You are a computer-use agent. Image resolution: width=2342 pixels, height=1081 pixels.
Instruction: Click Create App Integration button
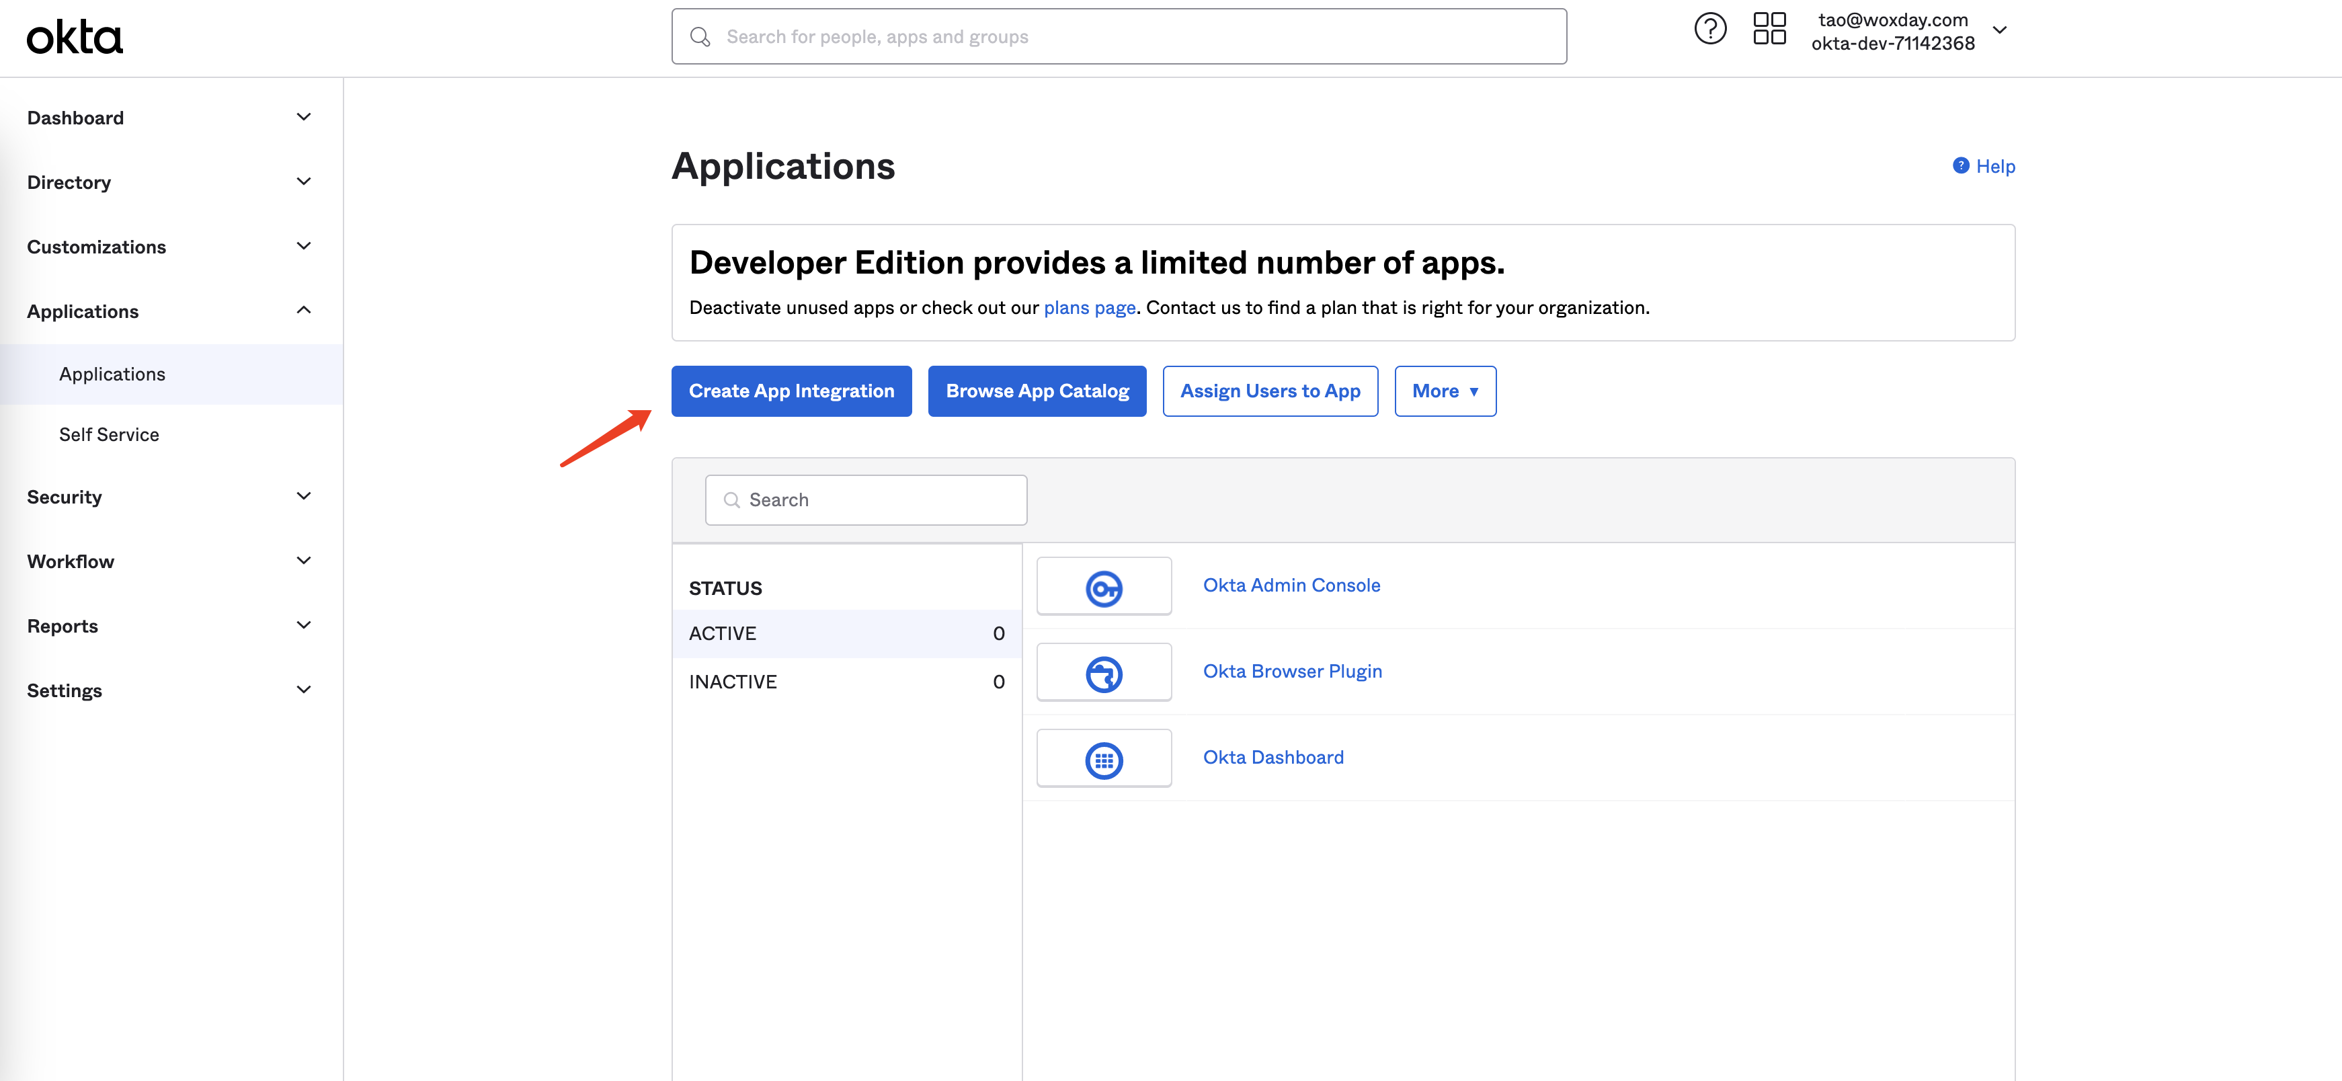click(x=791, y=391)
